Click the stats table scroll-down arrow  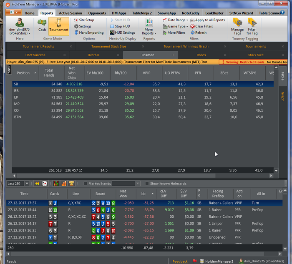click(276, 170)
